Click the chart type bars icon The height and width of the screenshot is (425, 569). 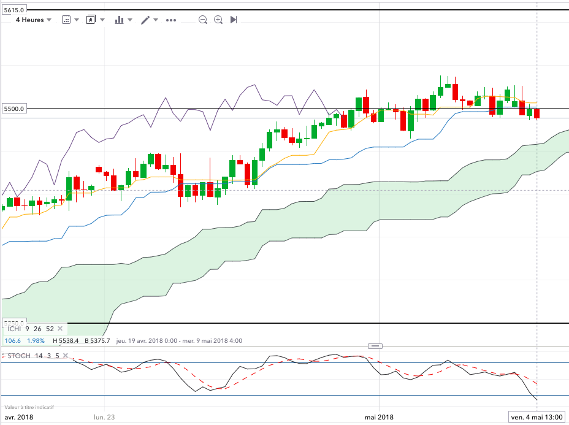coord(119,20)
